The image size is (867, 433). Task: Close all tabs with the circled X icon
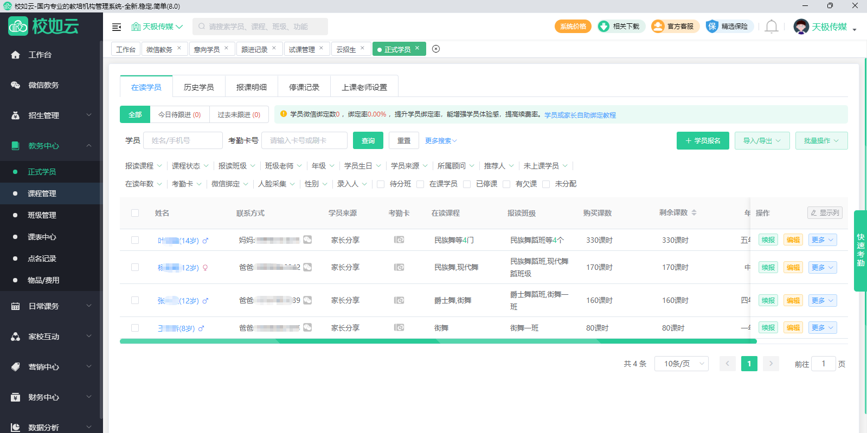(436, 49)
